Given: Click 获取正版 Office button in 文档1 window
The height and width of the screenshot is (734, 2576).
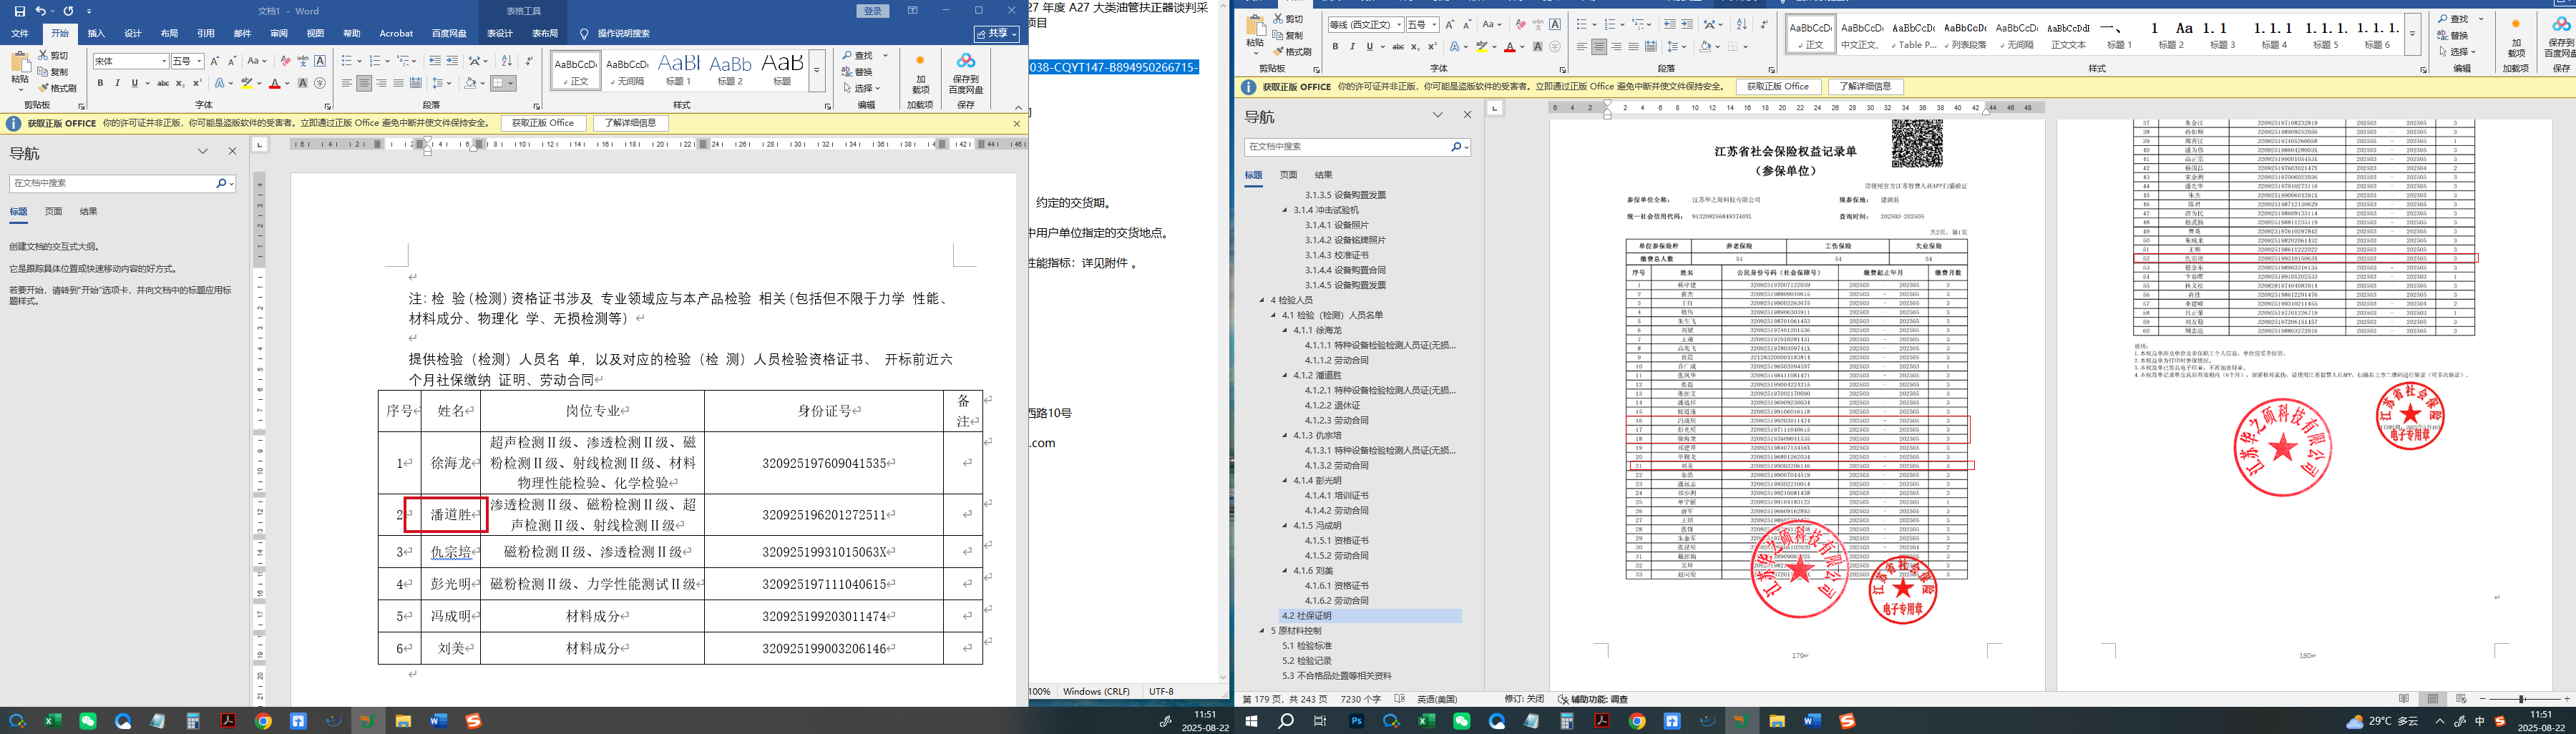Looking at the screenshot, I should pyautogui.click(x=543, y=123).
